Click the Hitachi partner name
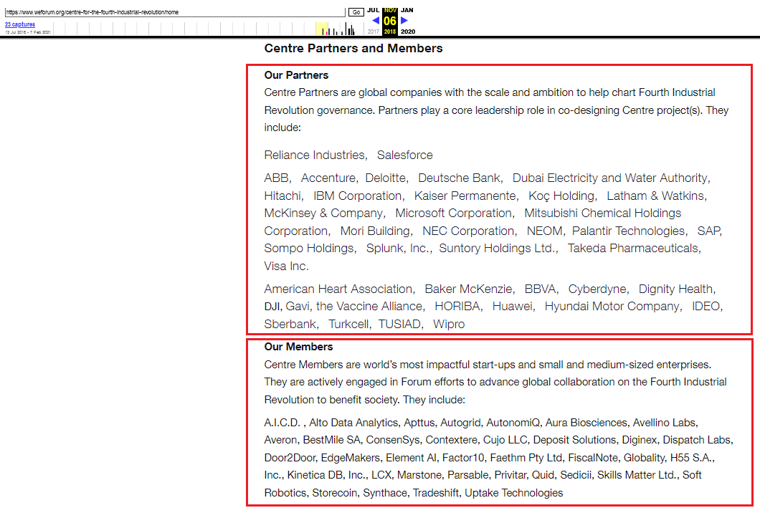 point(282,196)
